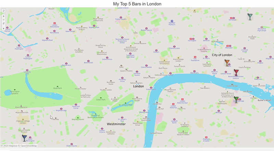274x151 pixels.
Task: Select the teal cocktail glass near Old Street
Action: [x=250, y=16]
